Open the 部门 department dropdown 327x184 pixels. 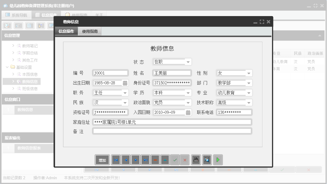point(249,83)
